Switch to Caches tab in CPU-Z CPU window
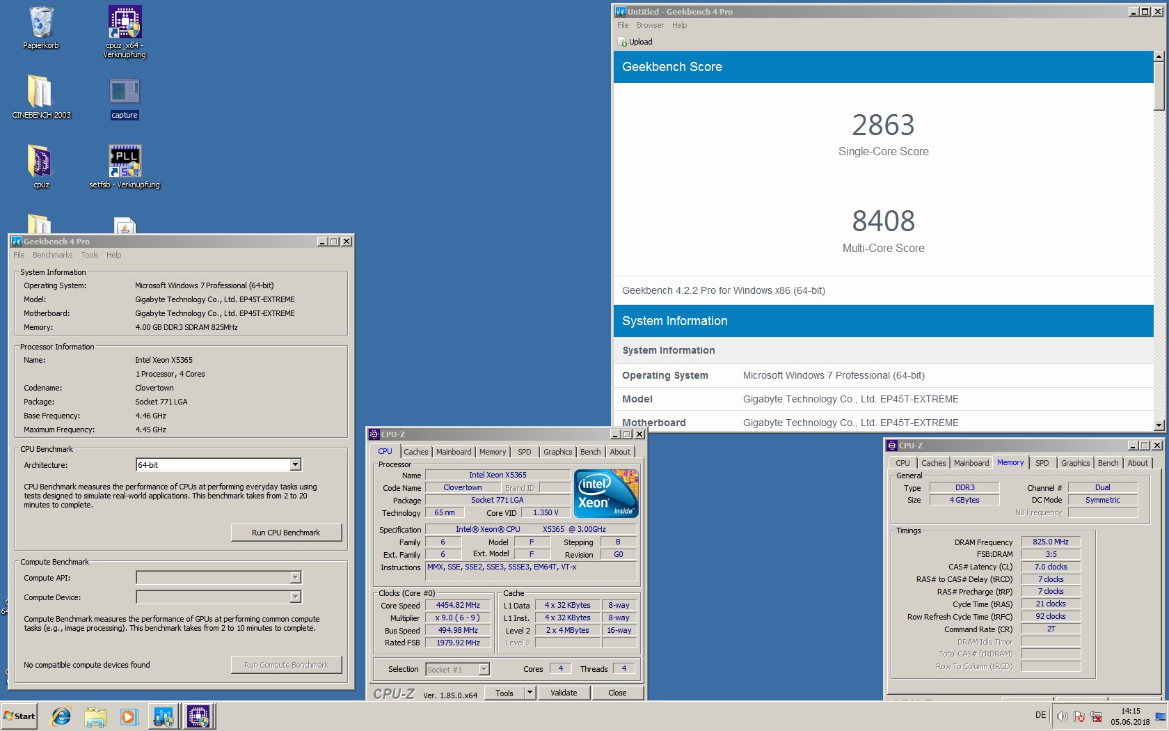 click(415, 452)
